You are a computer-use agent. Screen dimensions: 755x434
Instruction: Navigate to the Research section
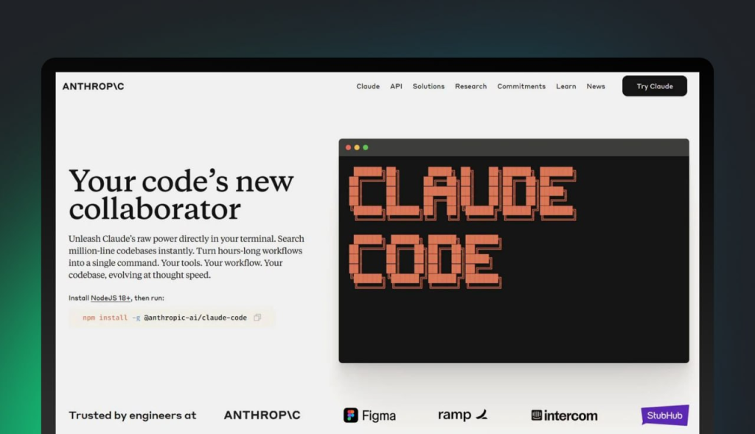point(470,86)
